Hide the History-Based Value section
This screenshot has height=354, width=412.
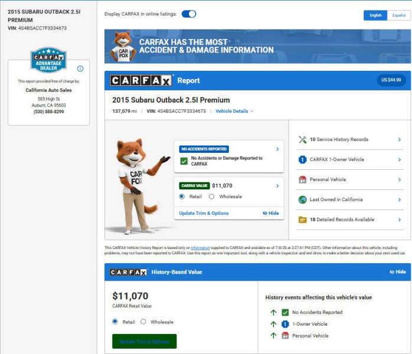click(398, 272)
